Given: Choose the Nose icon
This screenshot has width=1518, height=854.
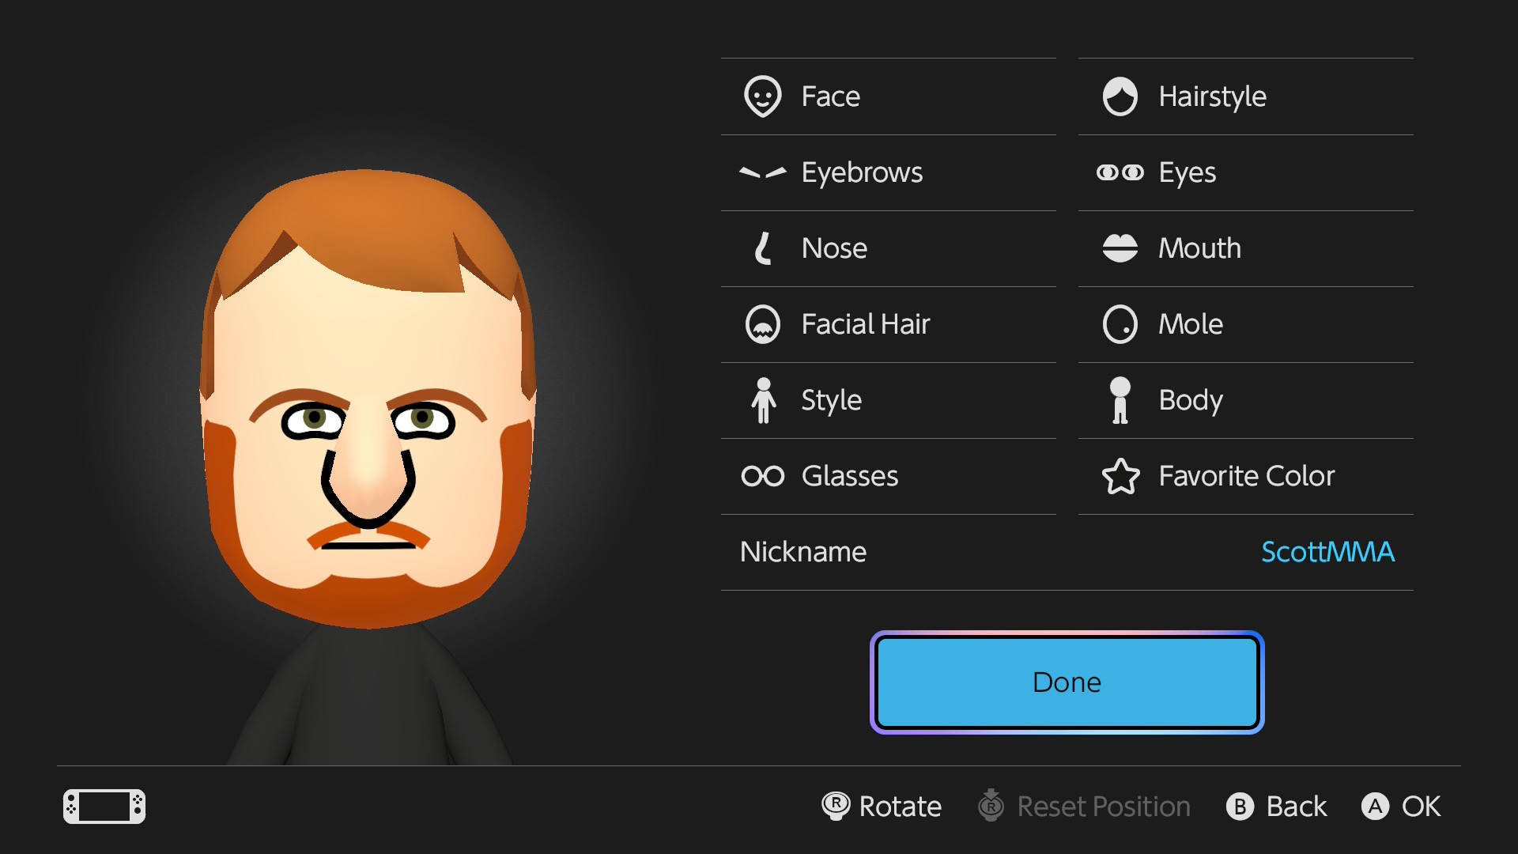Looking at the screenshot, I should click(762, 248).
